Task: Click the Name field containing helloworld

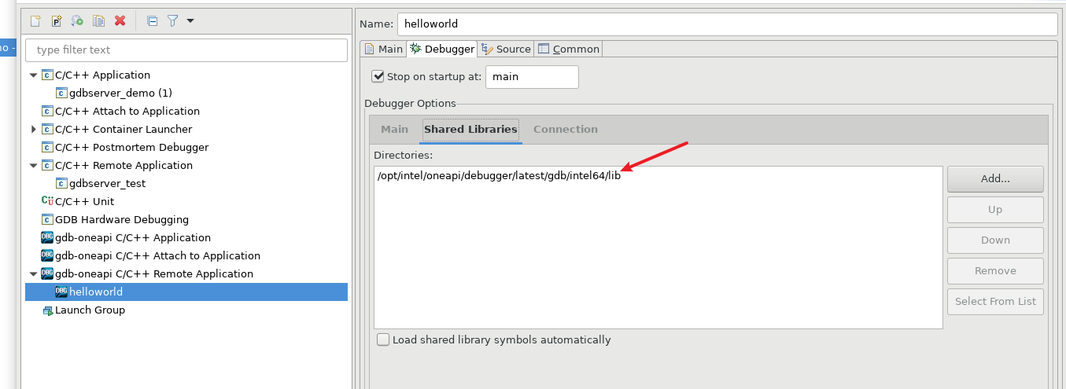Action: coord(726,24)
